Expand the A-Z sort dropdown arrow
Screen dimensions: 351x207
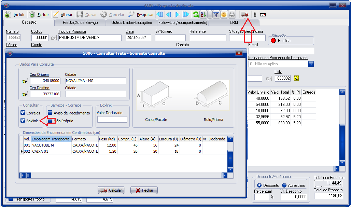pyautogui.click(x=210, y=15)
